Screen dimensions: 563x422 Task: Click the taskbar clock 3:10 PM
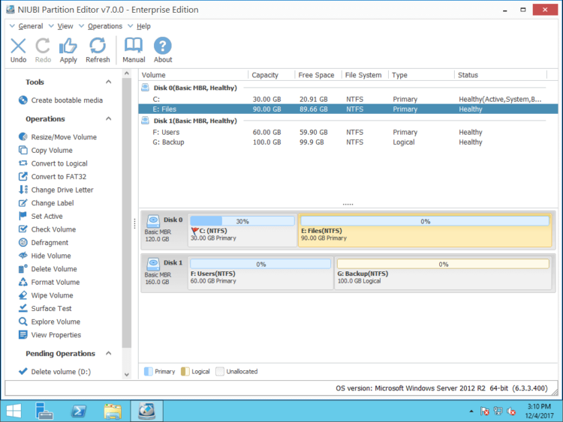pos(539,411)
